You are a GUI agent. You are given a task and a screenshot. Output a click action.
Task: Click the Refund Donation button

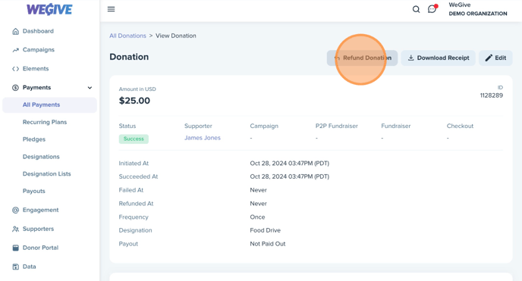362,58
